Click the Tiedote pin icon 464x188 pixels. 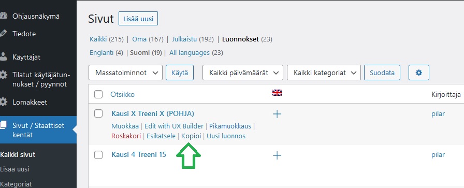pyautogui.click(x=3, y=34)
